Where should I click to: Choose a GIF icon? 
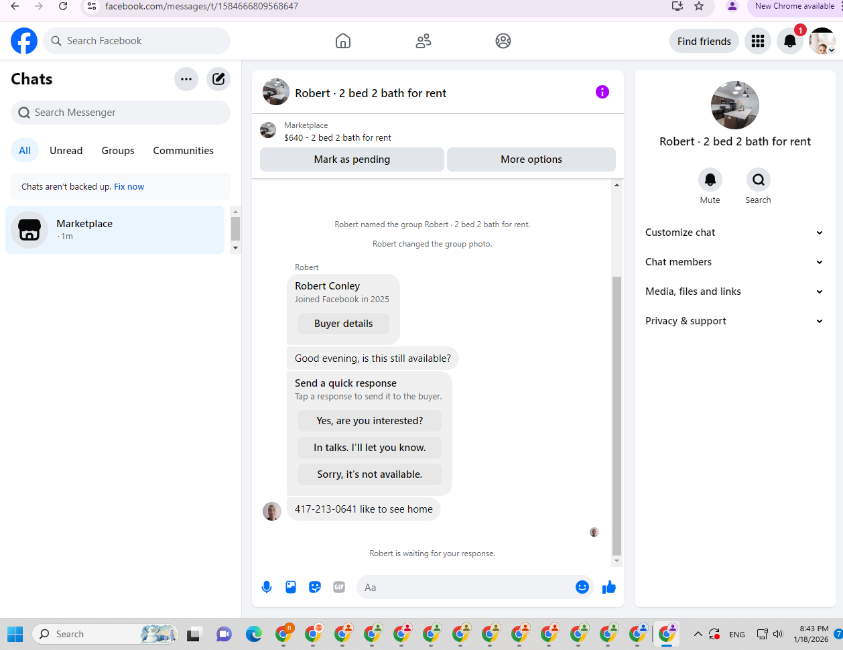[x=339, y=587]
